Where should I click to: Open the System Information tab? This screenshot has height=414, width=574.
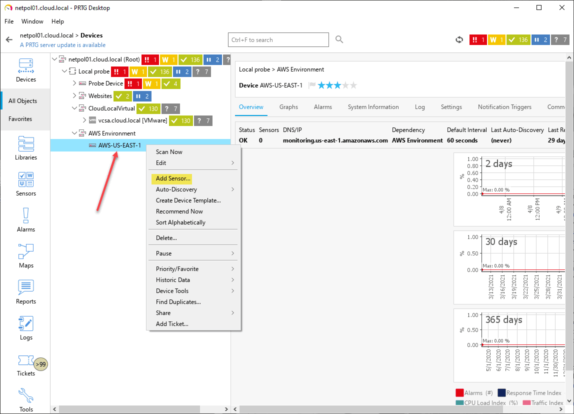point(373,107)
